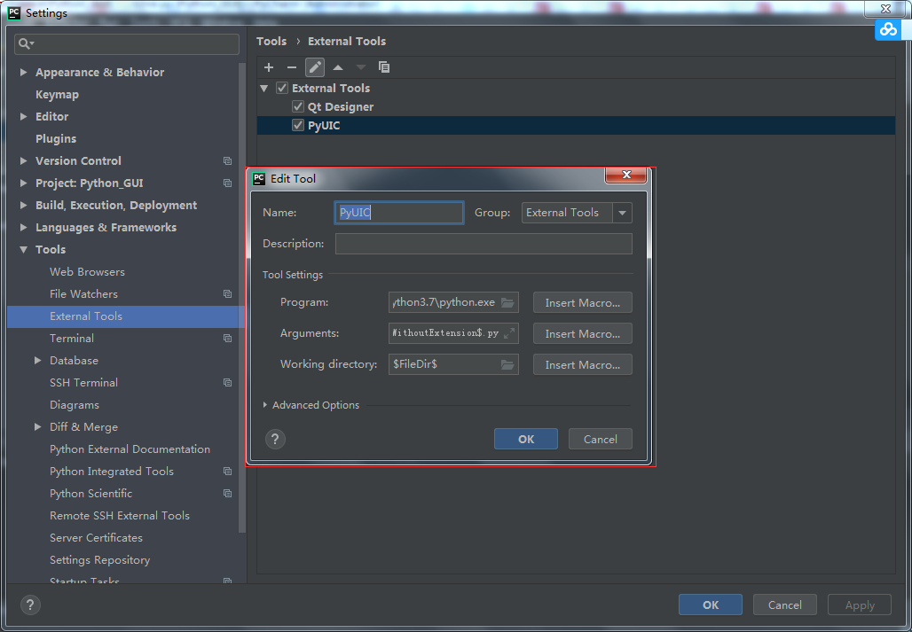Viewport: 912px width, 632px height.
Task: Expand Advanced Options section
Action: tap(265, 405)
